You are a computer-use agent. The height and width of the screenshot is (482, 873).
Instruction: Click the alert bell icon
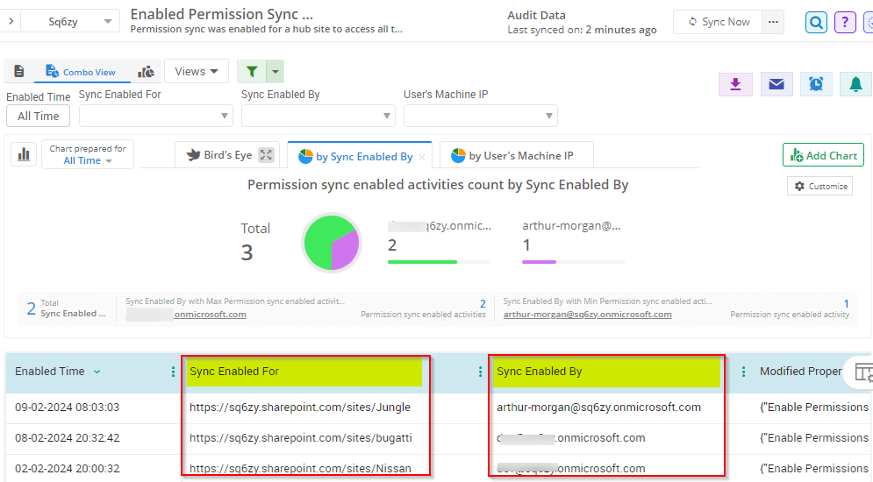click(855, 84)
